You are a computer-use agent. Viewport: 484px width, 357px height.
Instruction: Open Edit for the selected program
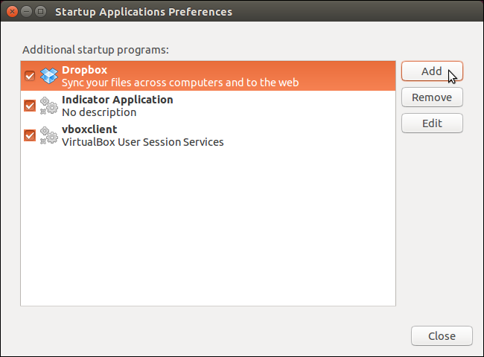[x=432, y=123]
